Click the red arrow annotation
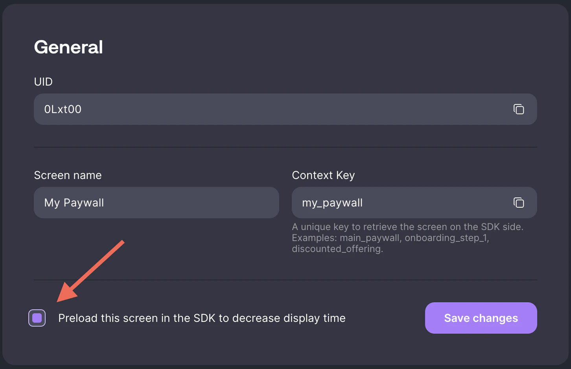This screenshot has width=571, height=369. [x=91, y=271]
